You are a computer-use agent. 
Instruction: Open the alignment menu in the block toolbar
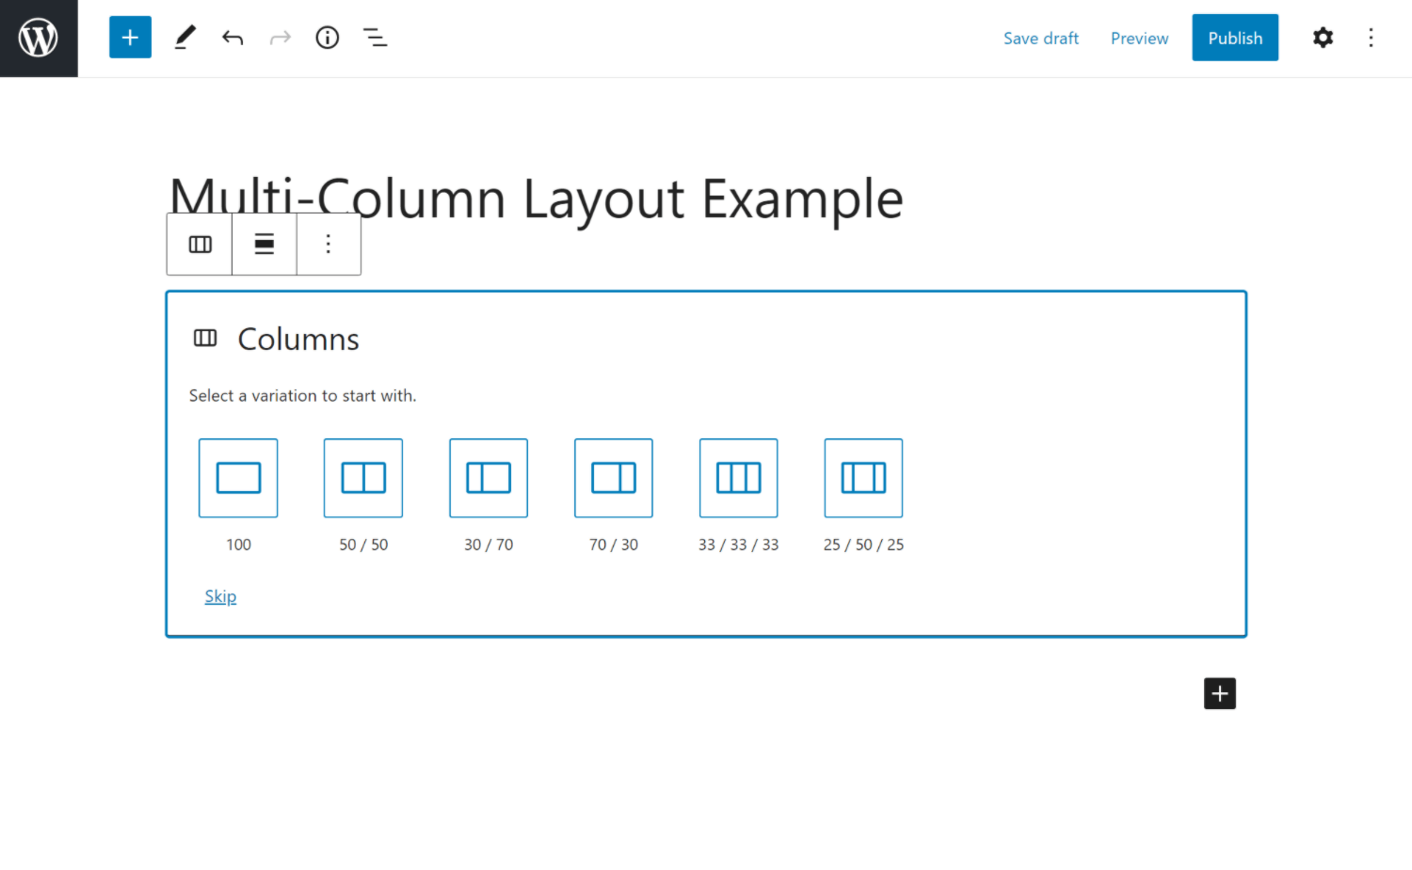(x=264, y=244)
